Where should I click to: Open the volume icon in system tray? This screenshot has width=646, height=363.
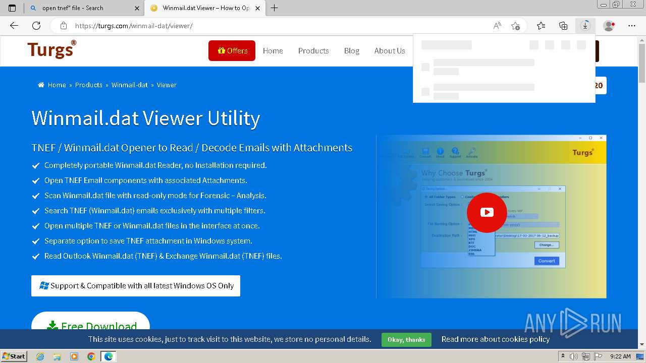[x=573, y=356]
